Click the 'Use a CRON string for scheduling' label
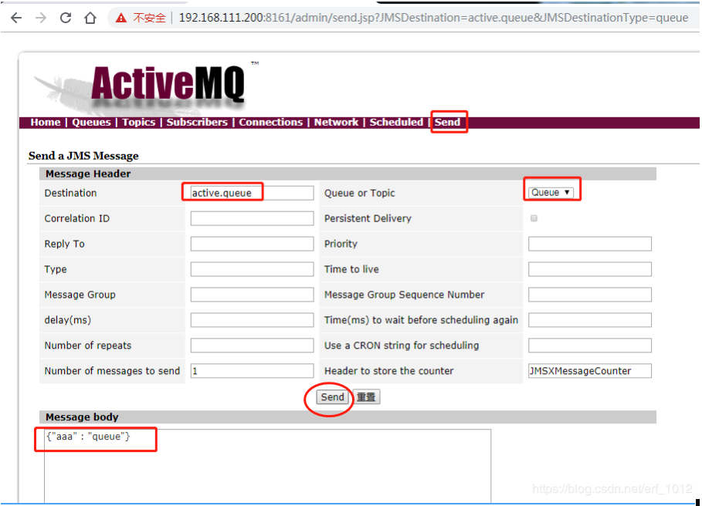 click(x=402, y=346)
